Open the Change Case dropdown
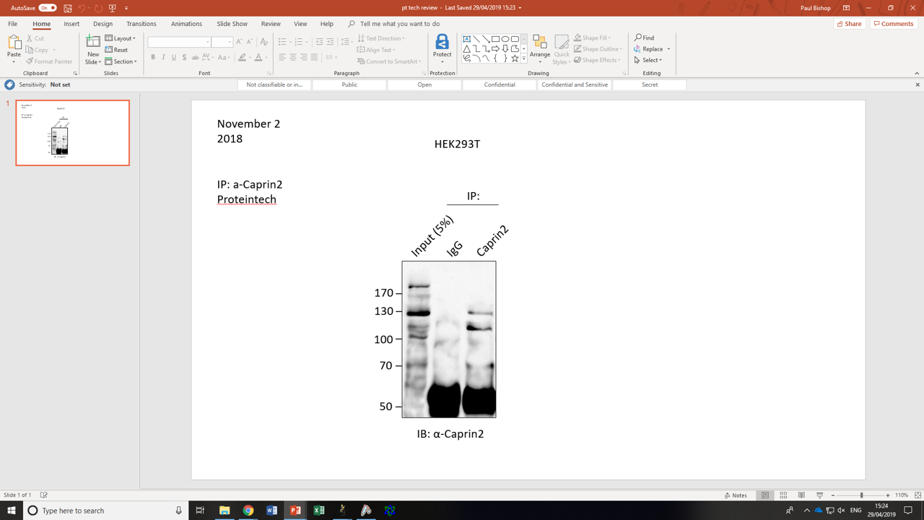924x520 pixels. (x=224, y=57)
